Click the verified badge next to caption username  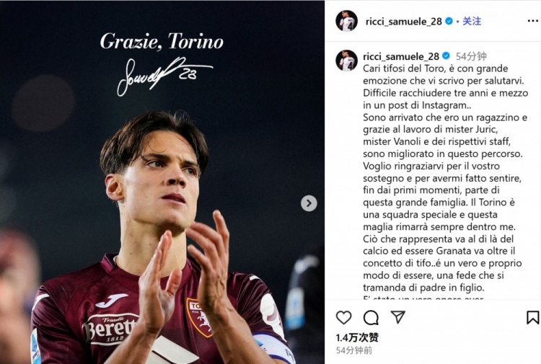(x=446, y=56)
